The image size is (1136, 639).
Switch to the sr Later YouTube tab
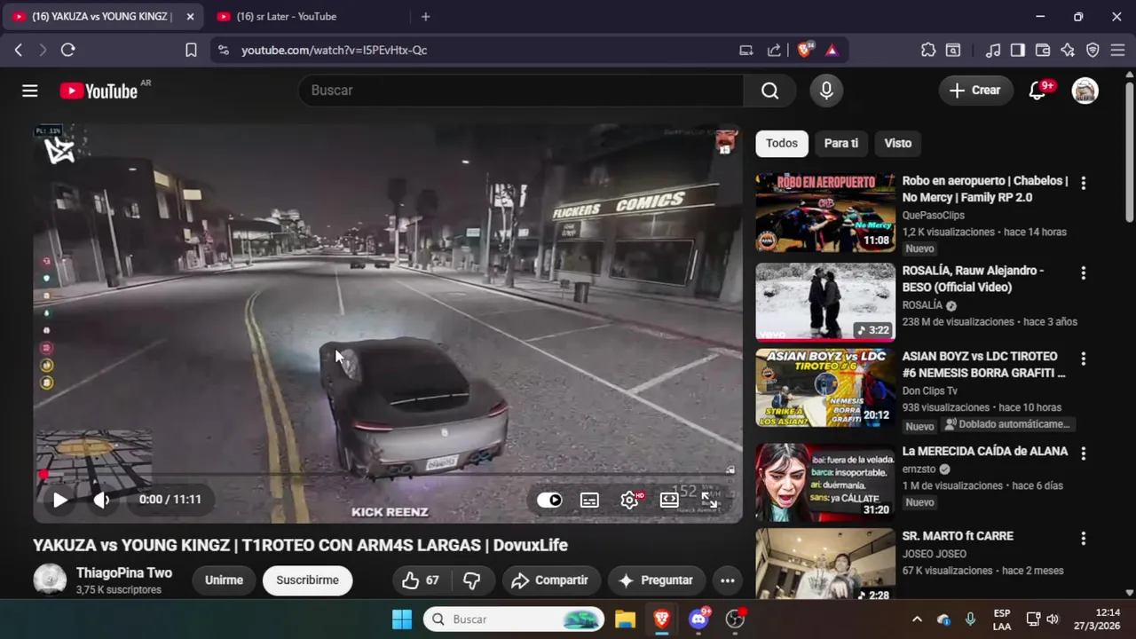[x=286, y=16]
